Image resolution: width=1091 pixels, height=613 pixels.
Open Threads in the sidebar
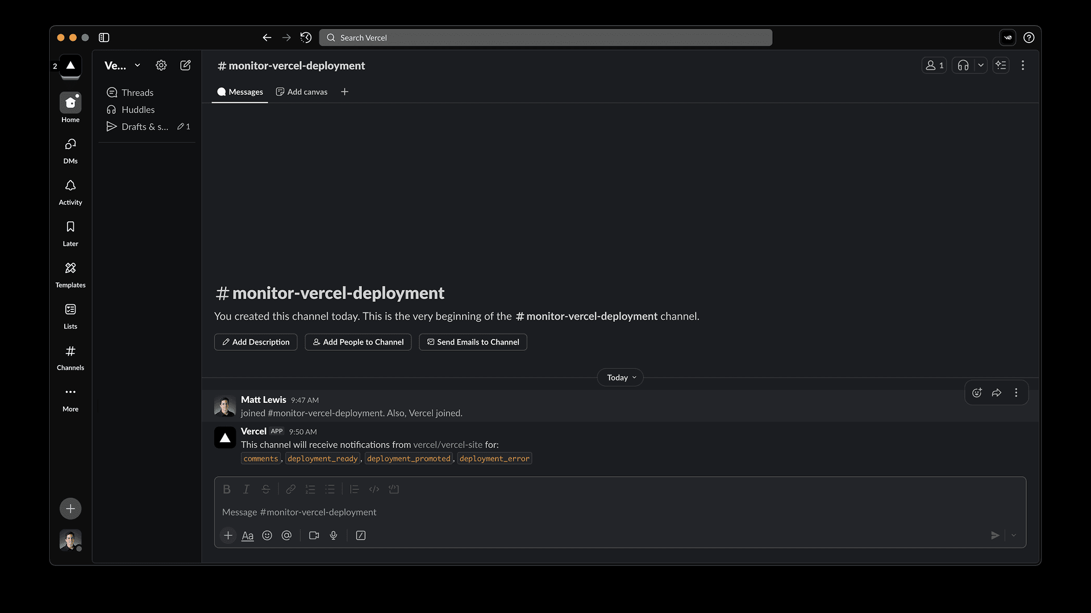tap(137, 93)
